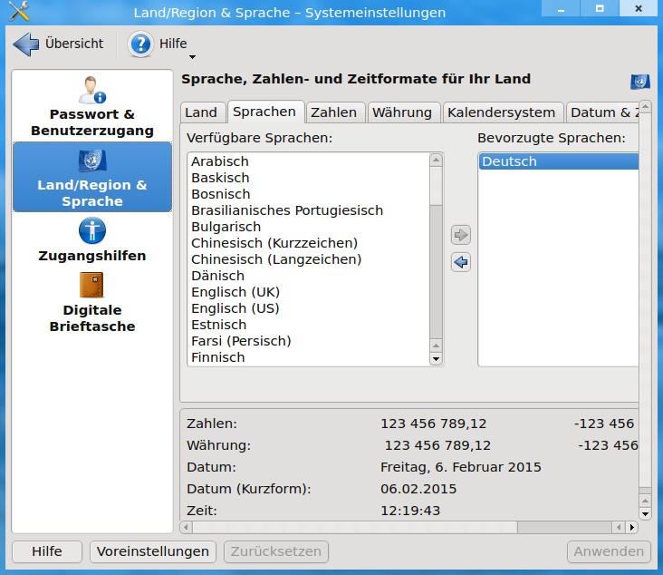663x575 pixels.
Task: Open the Kalendersystem tab
Action: 502,112
